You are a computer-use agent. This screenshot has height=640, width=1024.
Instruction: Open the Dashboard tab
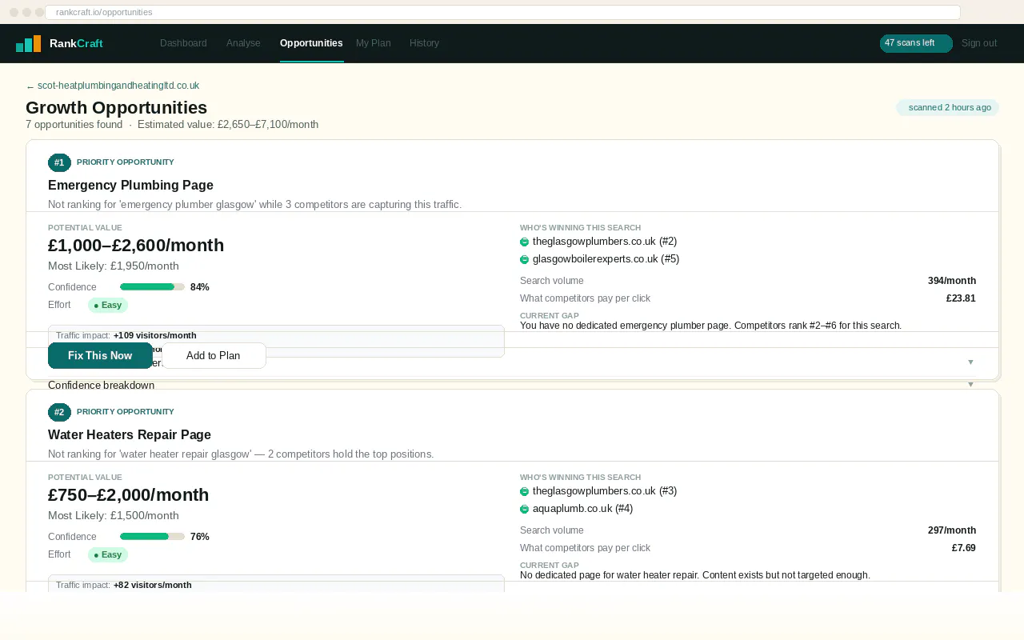(183, 43)
